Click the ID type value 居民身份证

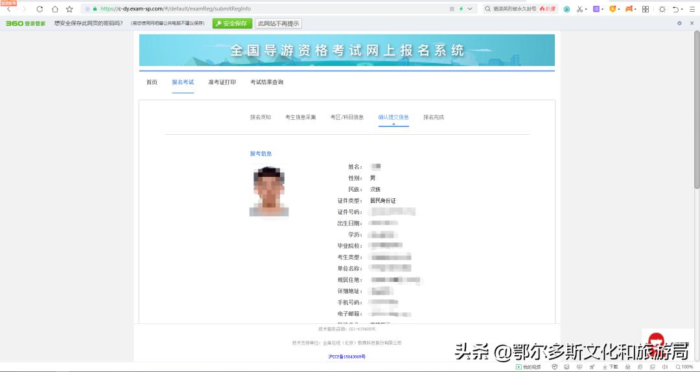pos(383,201)
